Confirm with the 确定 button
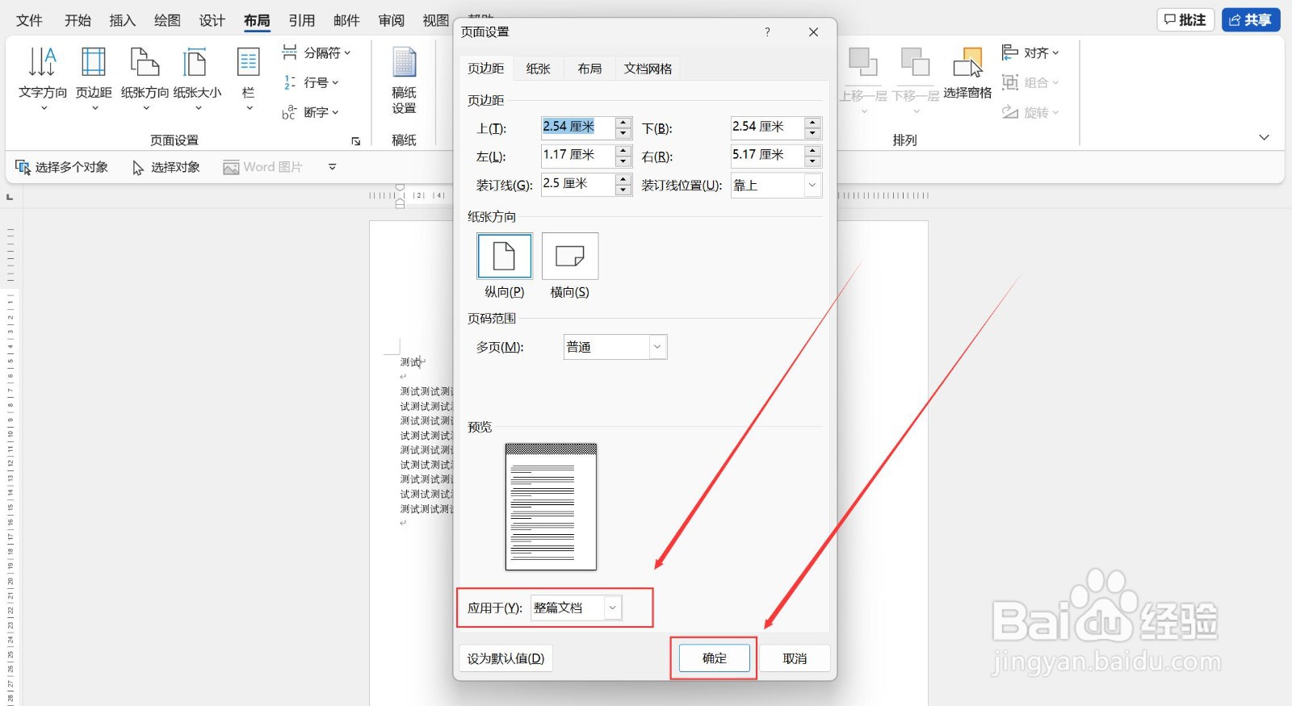The height and width of the screenshot is (706, 1292). (714, 658)
